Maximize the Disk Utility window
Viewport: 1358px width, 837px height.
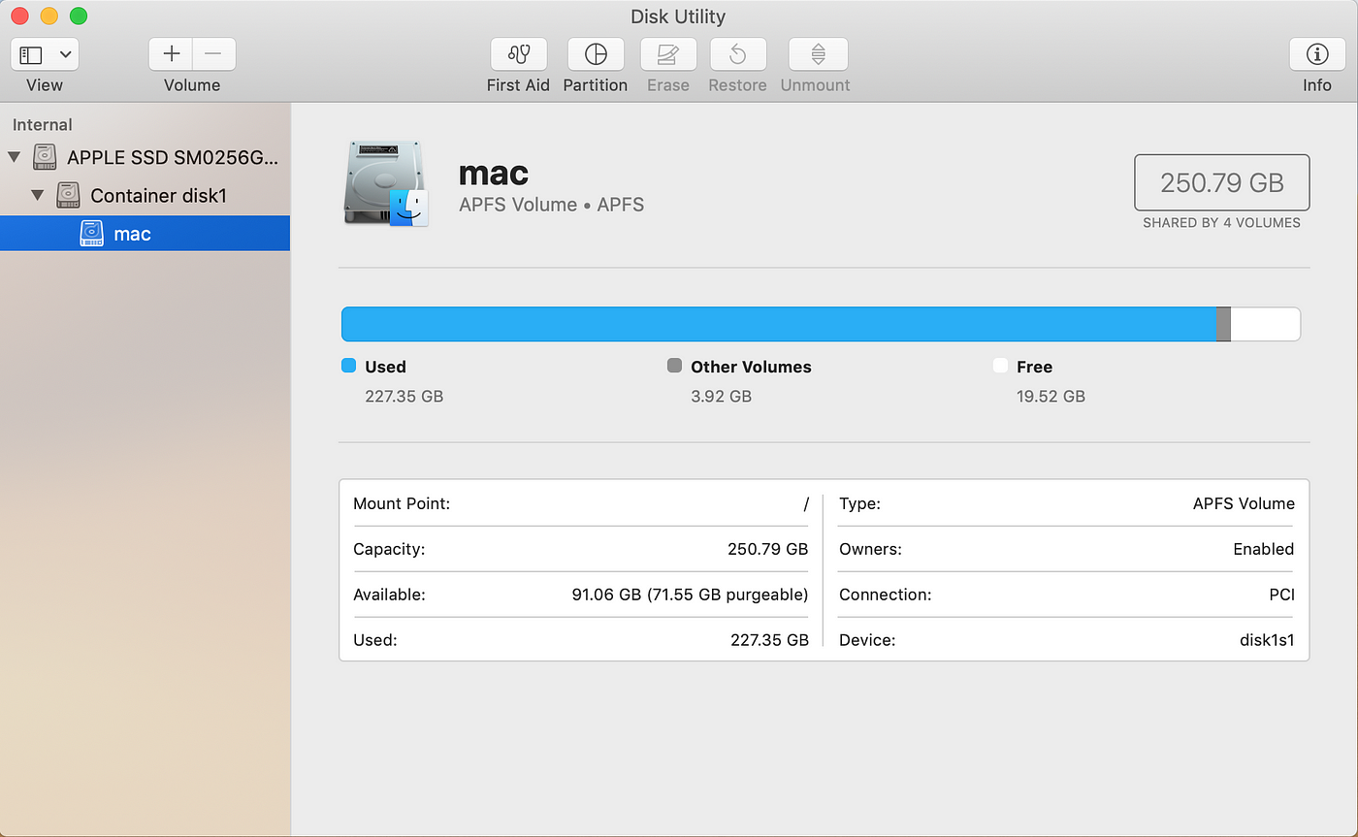[79, 16]
